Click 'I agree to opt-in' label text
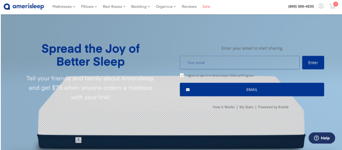The height and width of the screenshot is (150, 342). [220, 76]
